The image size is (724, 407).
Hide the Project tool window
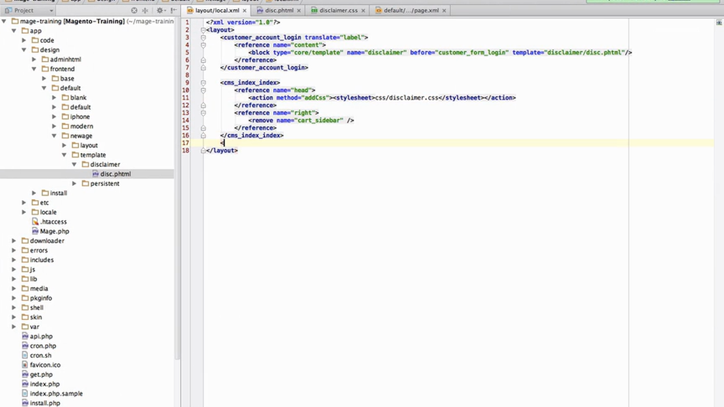point(173,10)
